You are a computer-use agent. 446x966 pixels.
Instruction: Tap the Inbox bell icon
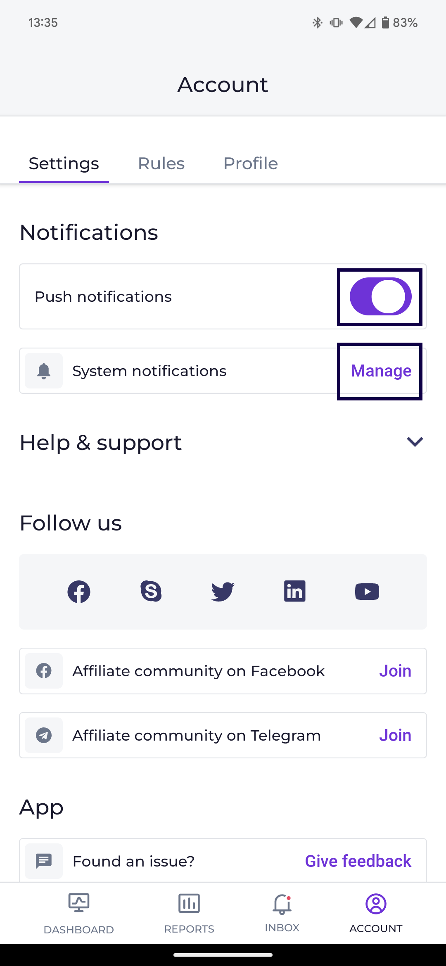[x=282, y=905]
